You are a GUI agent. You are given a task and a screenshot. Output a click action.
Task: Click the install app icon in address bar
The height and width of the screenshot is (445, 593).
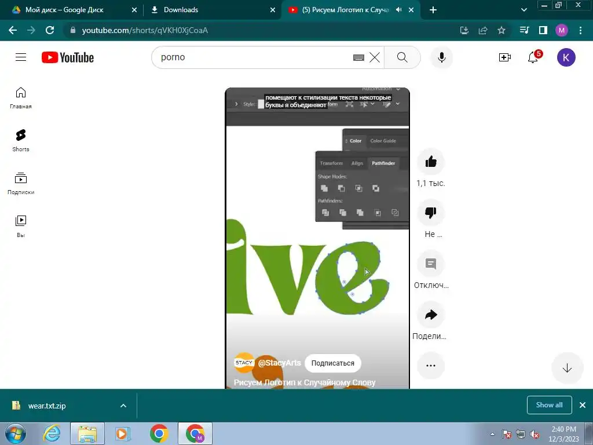coord(464,30)
